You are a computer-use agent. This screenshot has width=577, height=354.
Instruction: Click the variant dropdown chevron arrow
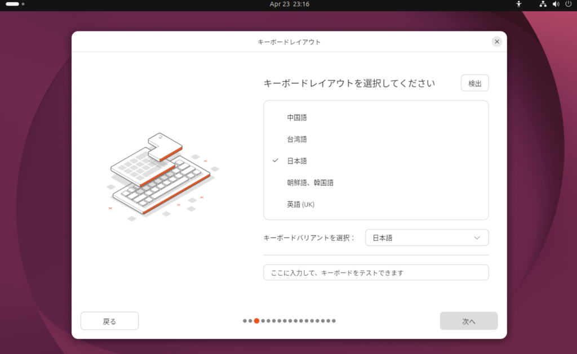[477, 238]
